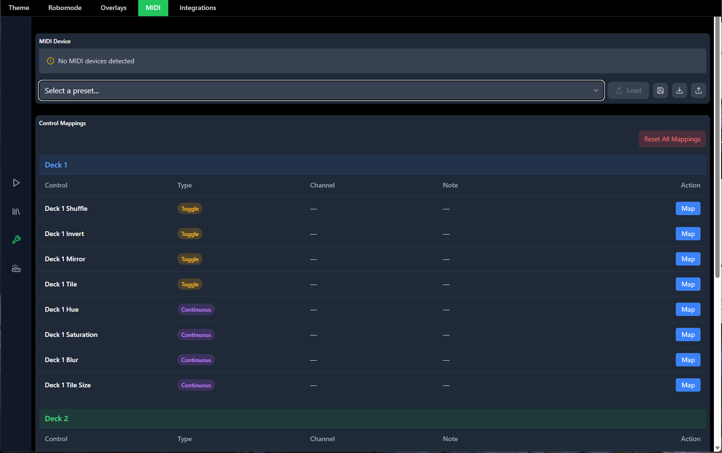Viewport: 722px width, 453px height.
Task: Switch to the Theme tab
Action: [x=19, y=8]
